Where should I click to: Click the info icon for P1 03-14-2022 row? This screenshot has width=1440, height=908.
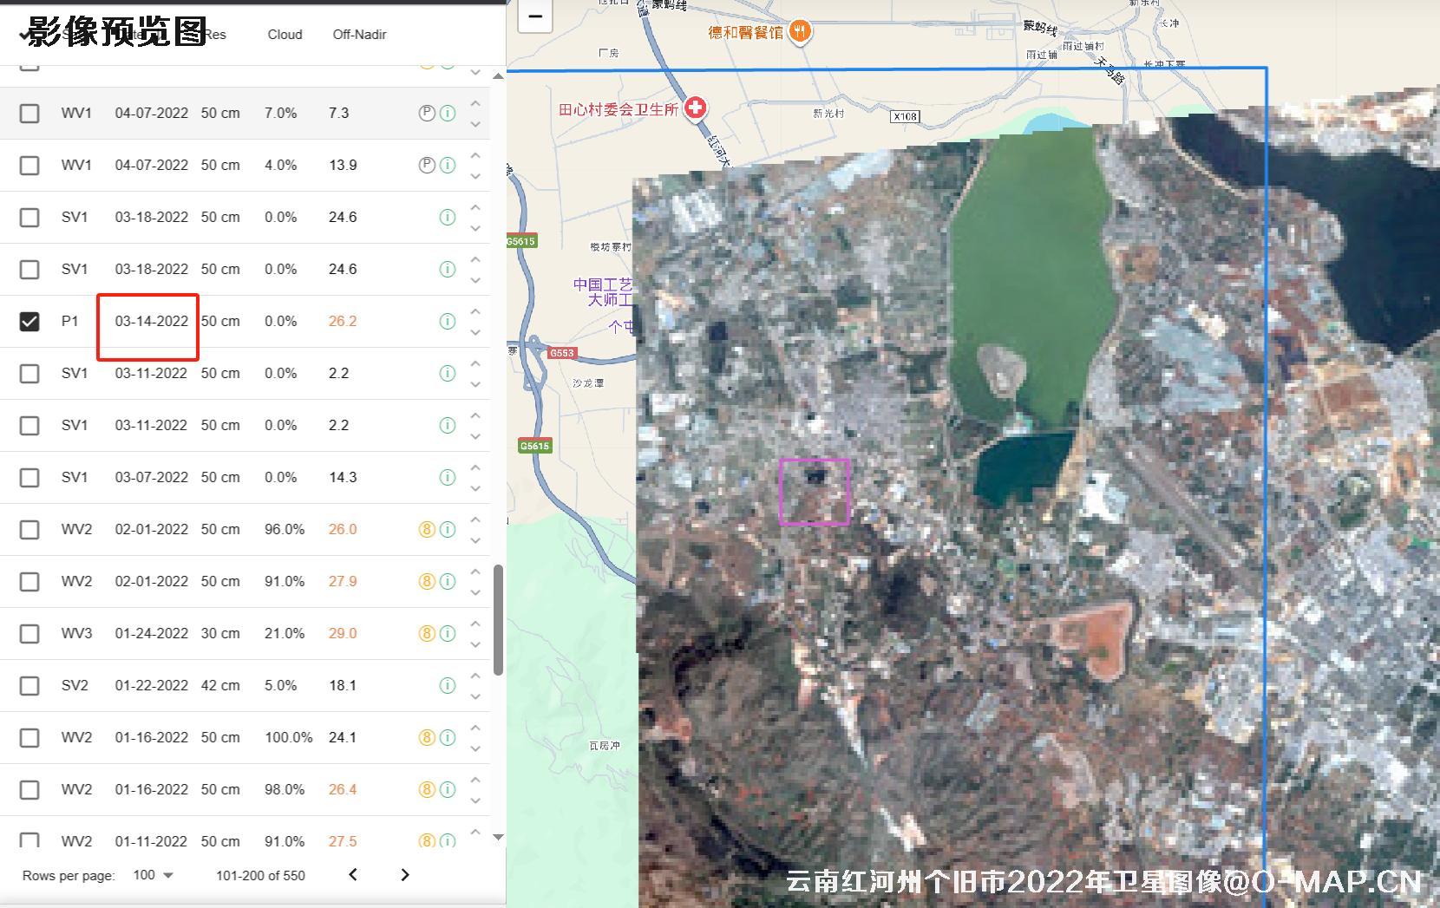click(448, 322)
